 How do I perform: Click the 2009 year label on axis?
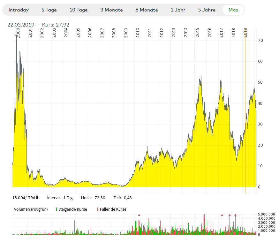pos(126,33)
